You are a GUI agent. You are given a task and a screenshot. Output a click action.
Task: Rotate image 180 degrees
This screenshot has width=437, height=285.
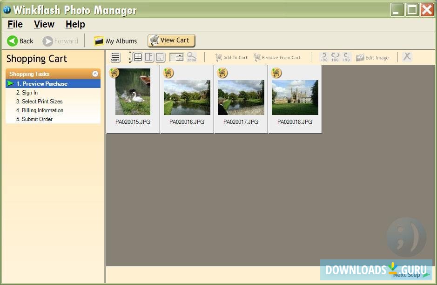click(335, 57)
